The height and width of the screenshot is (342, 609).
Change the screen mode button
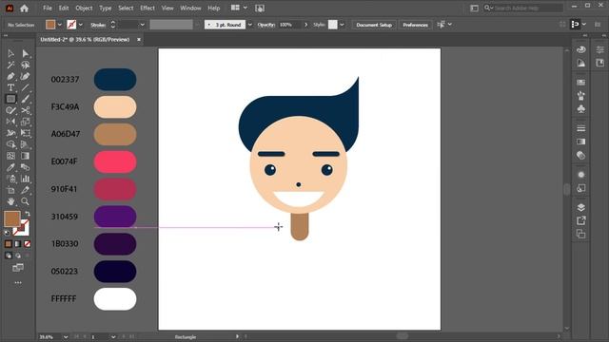coord(18,268)
